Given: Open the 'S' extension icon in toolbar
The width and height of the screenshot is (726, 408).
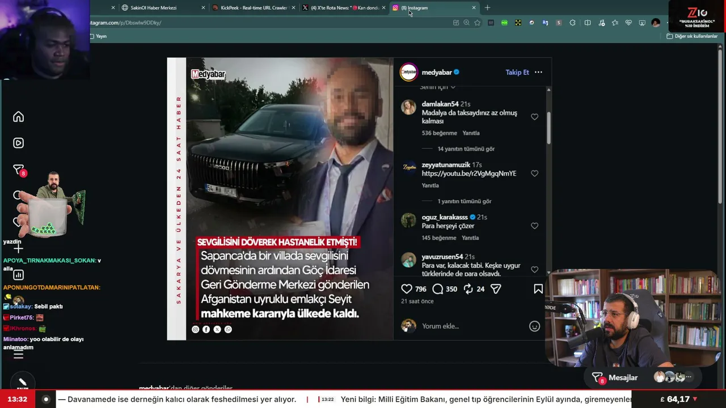Looking at the screenshot, I should (559, 23).
